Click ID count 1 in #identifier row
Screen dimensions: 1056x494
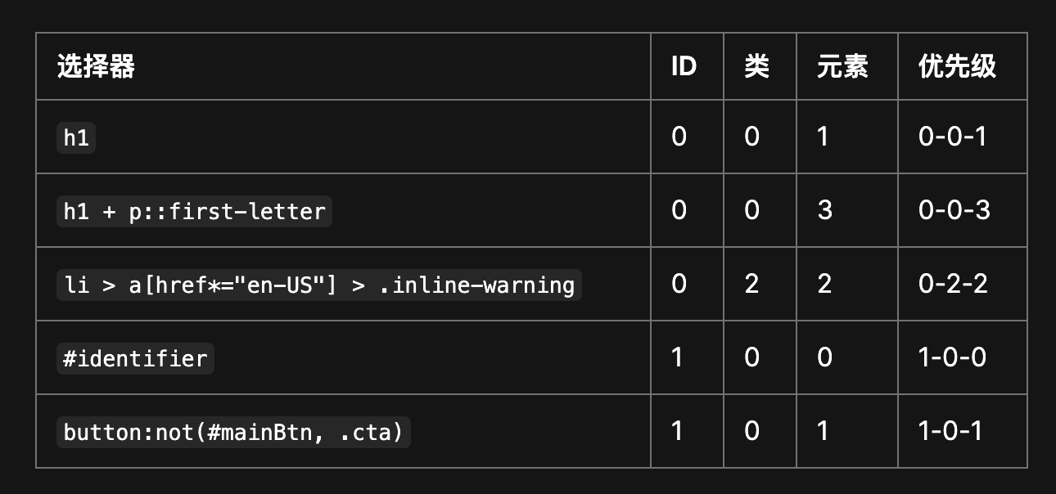coord(677,357)
